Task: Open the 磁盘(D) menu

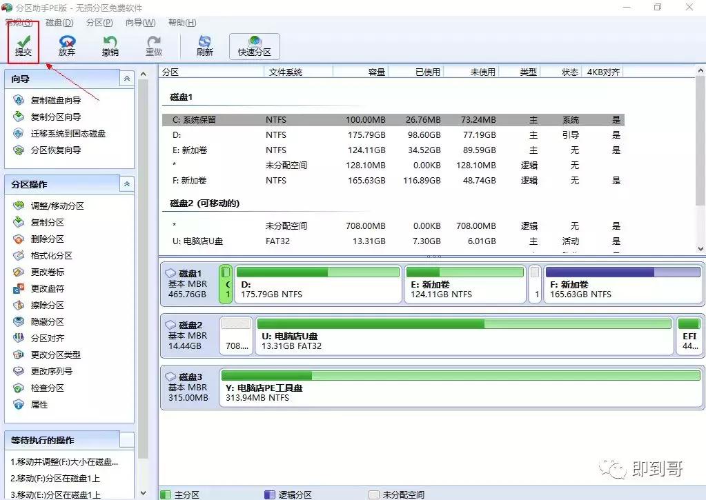Action: point(59,23)
